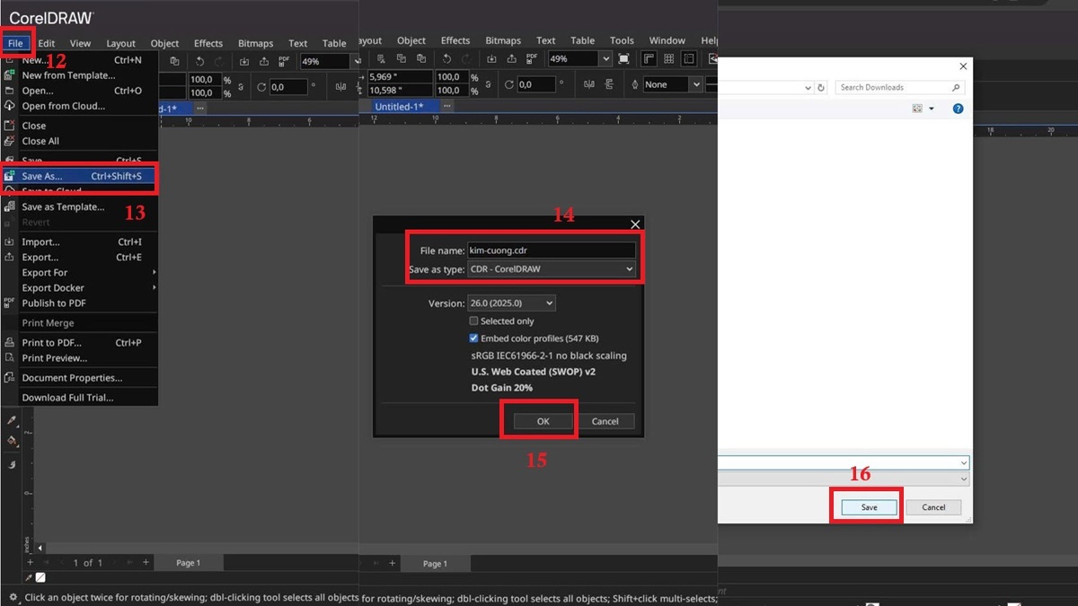Click the Full-screen preview icon after 49% zoom

pyautogui.click(x=623, y=58)
